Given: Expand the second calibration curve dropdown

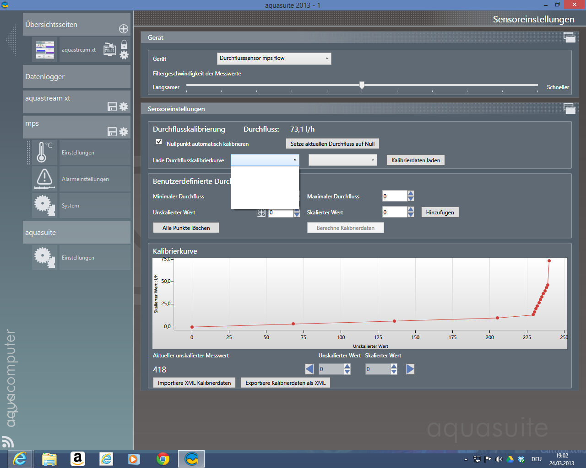Looking at the screenshot, I should click(342, 160).
